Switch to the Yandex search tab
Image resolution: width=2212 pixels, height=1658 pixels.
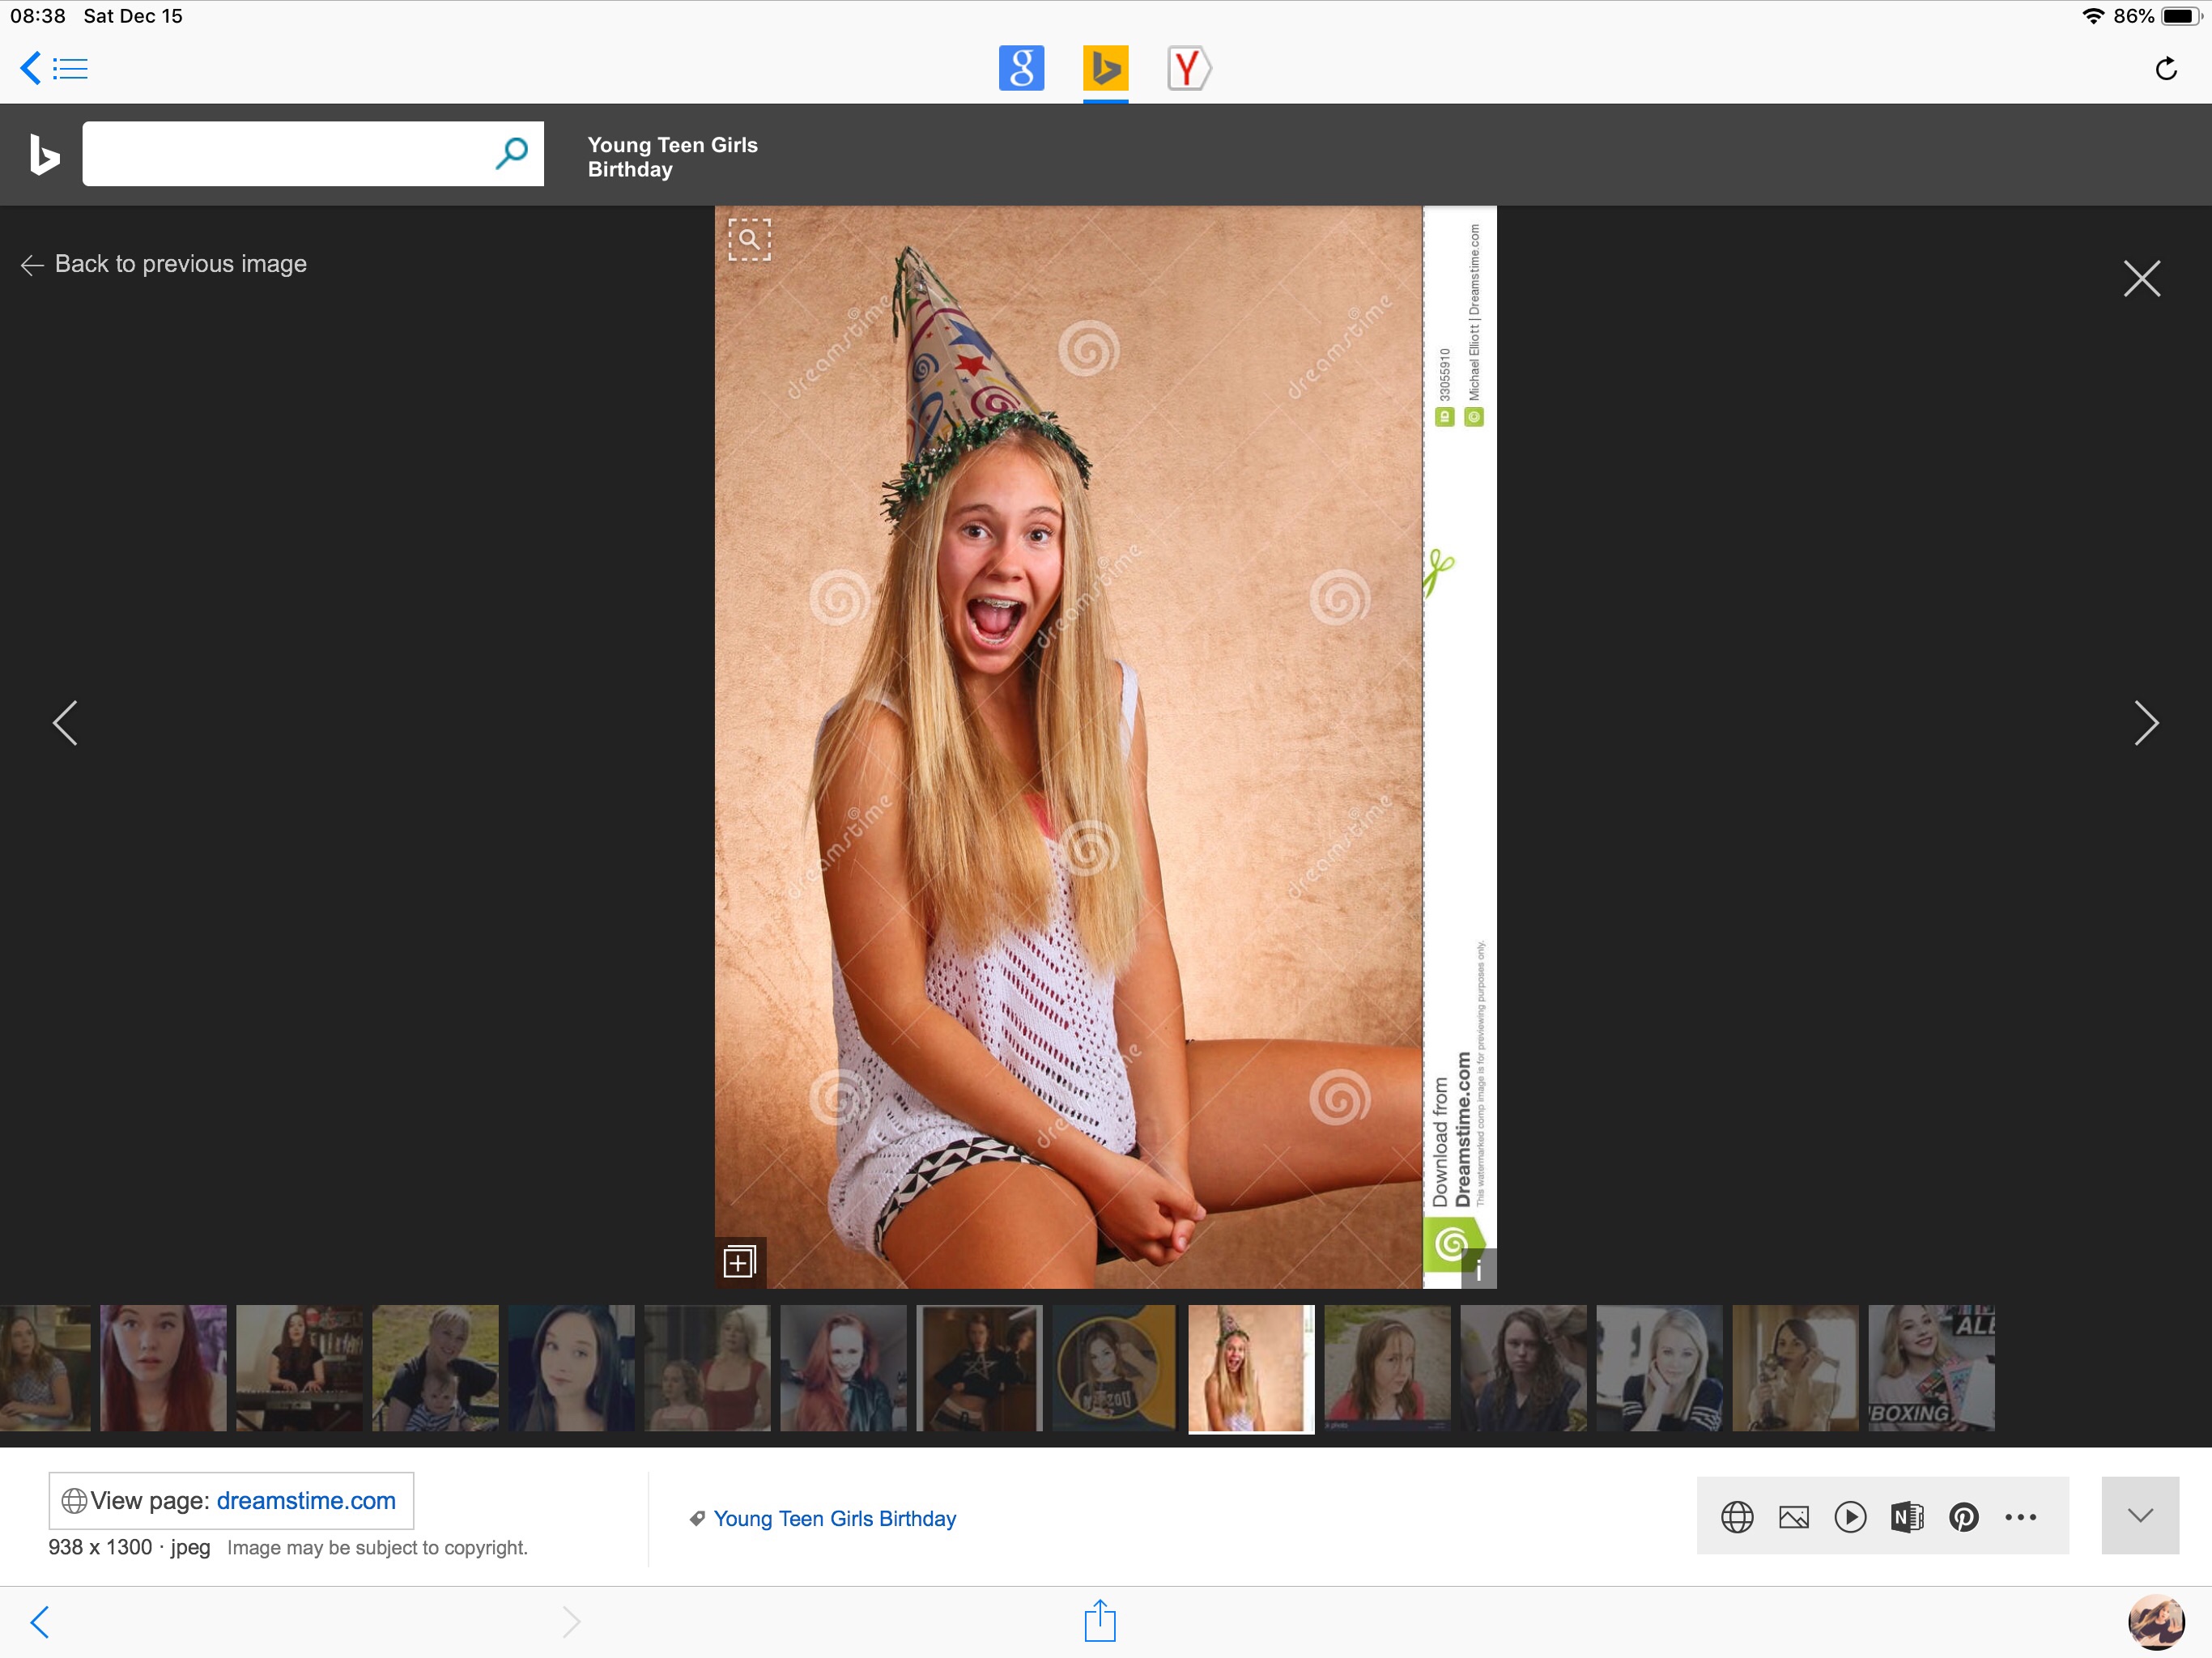[1189, 68]
